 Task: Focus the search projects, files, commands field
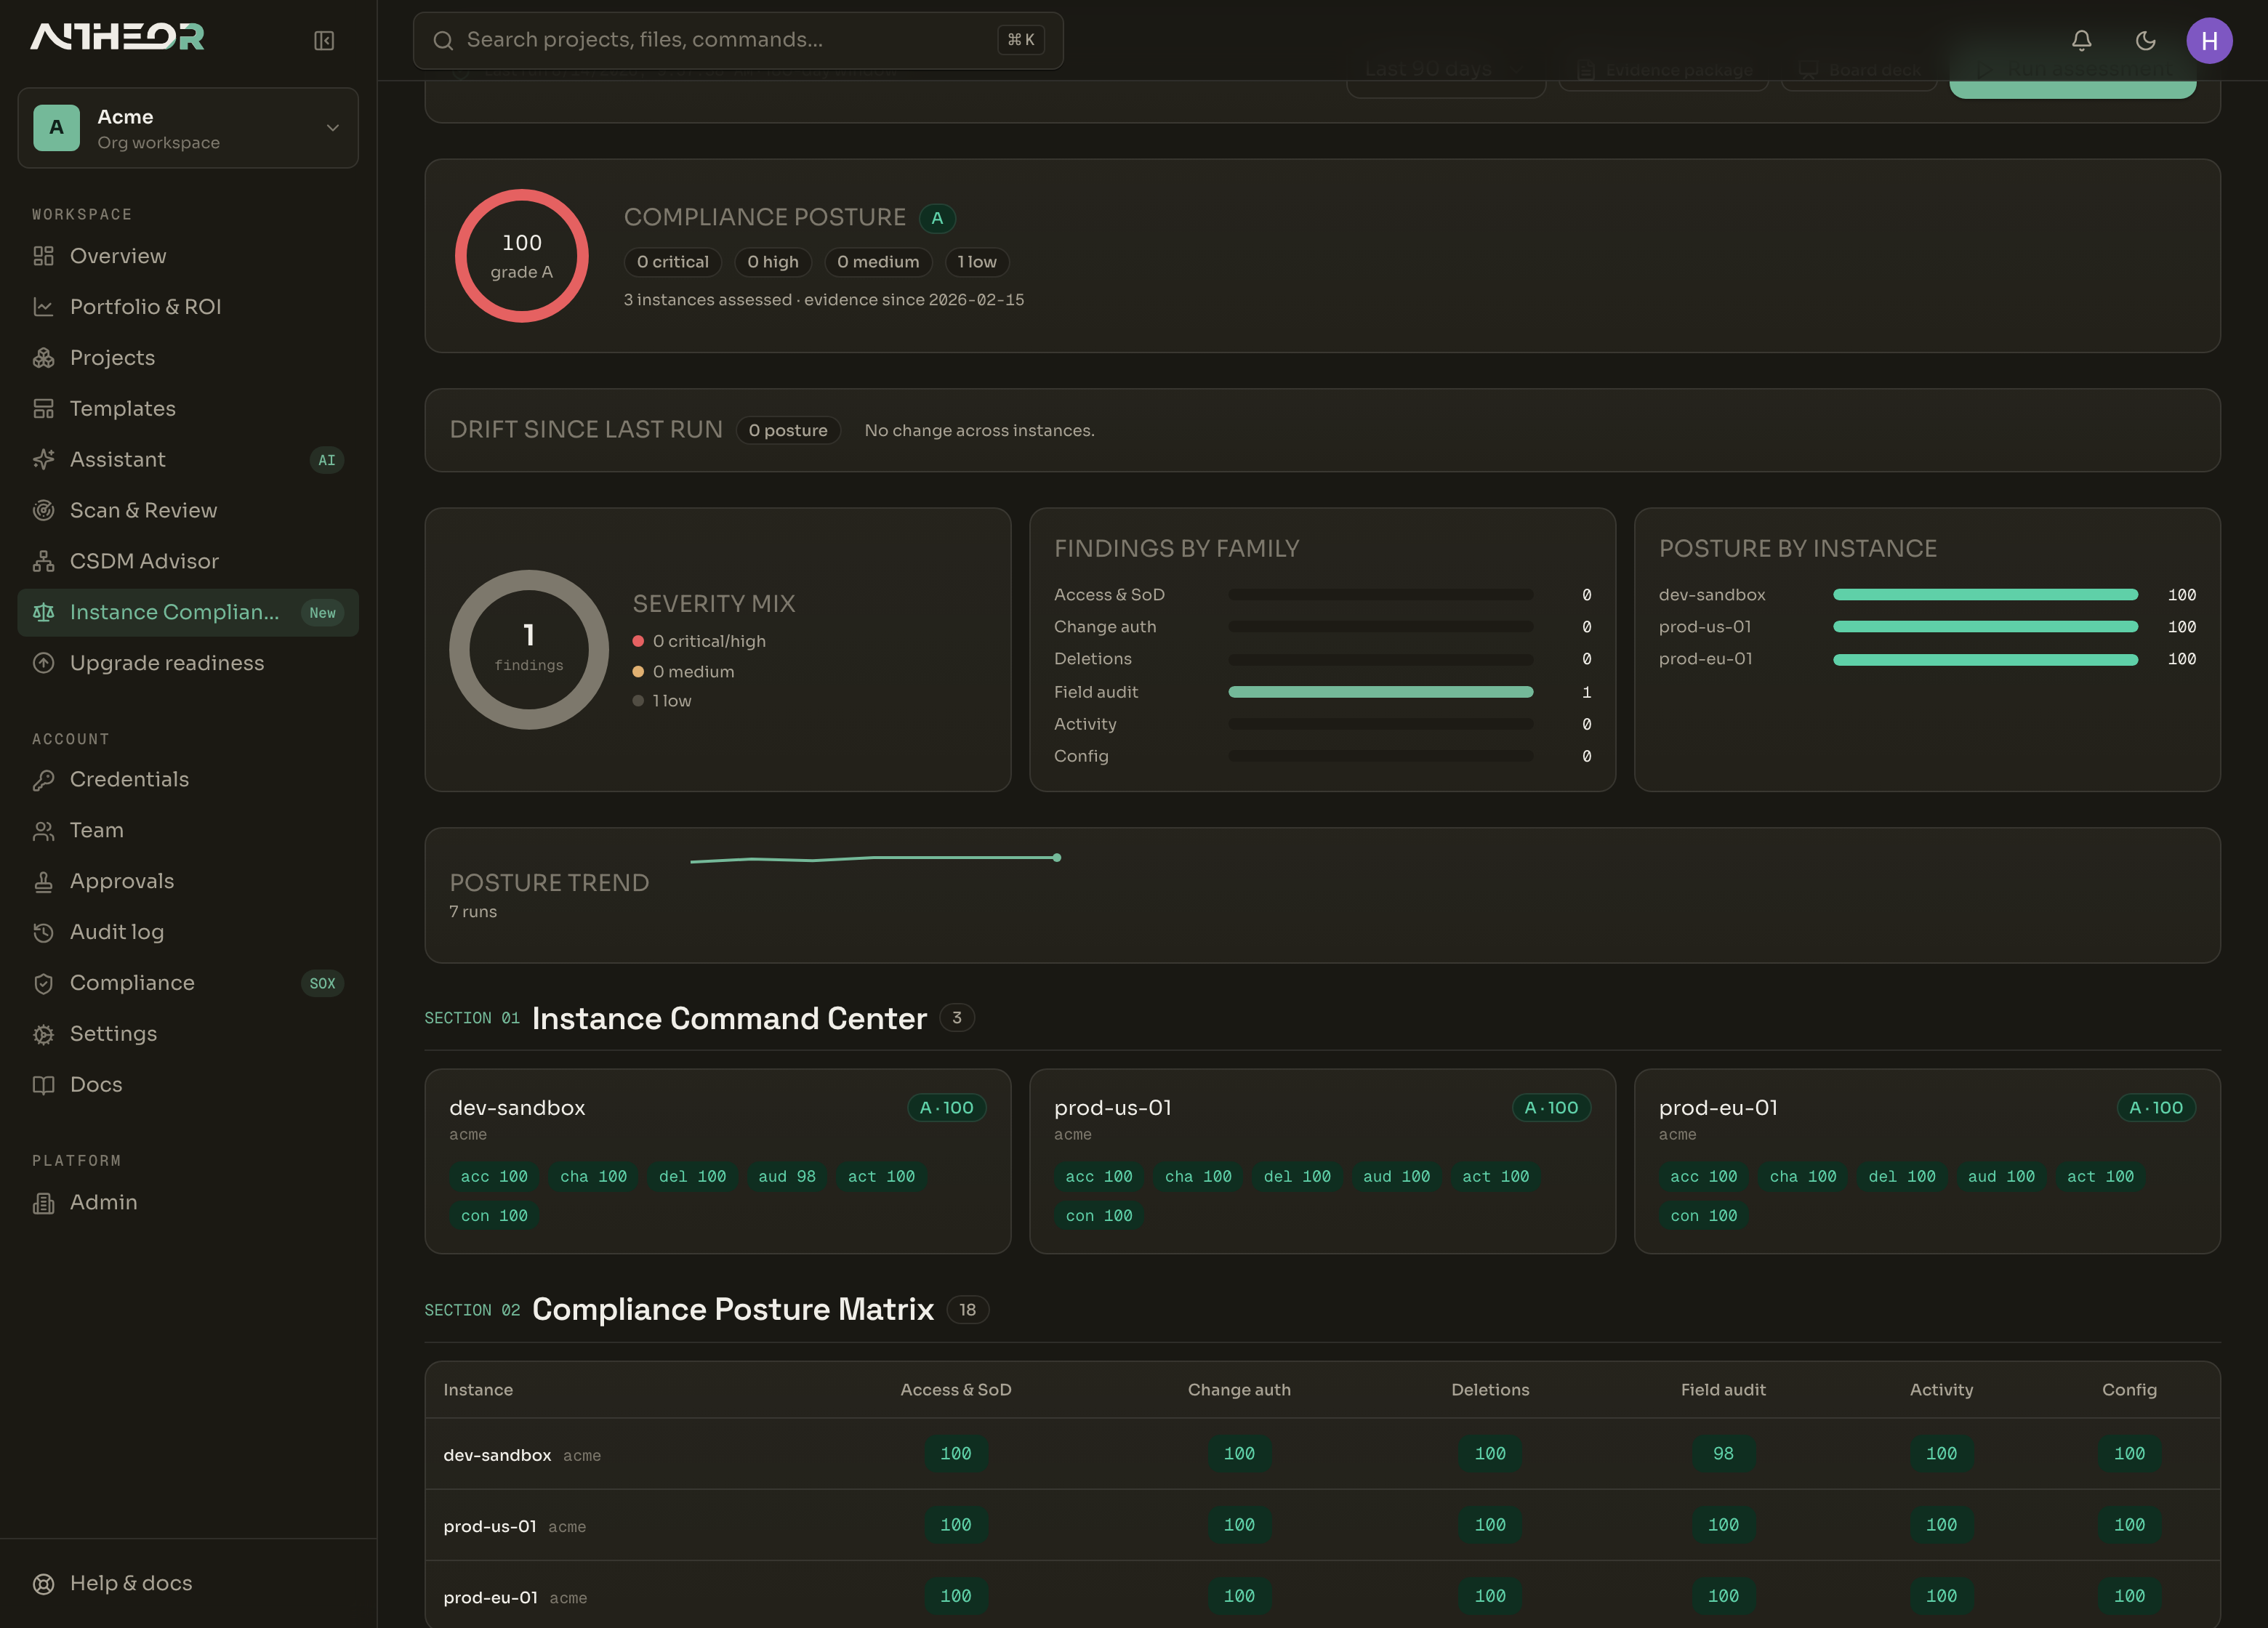click(738, 40)
